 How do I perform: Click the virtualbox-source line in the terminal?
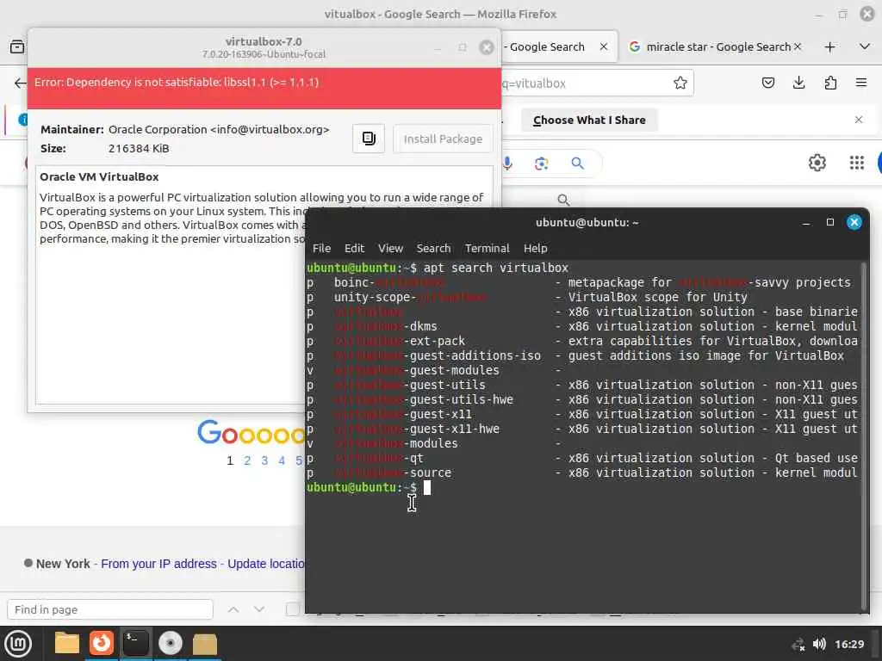[x=582, y=473]
